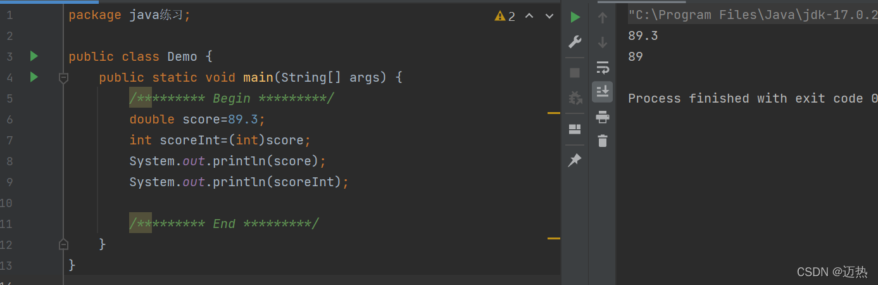
Task: Click the console output '89'
Action: [636, 56]
